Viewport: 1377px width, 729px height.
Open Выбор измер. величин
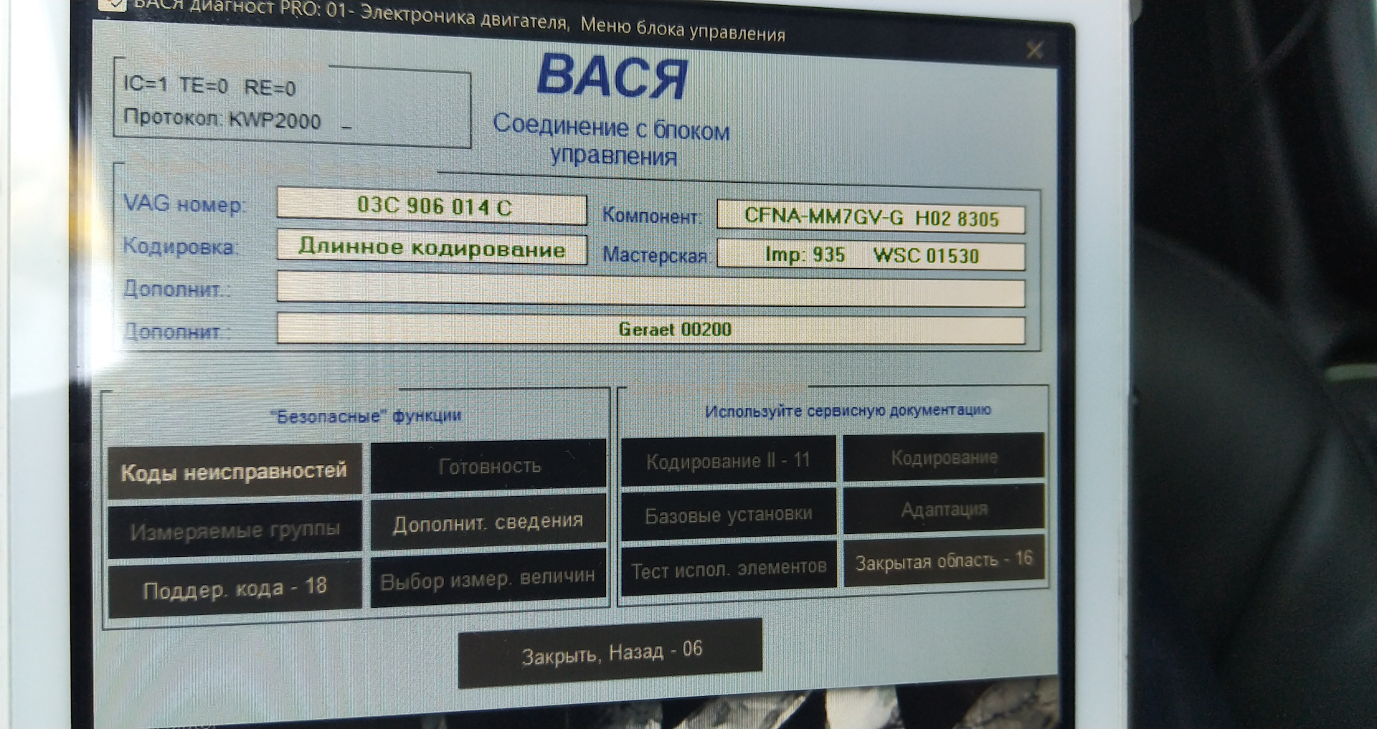tap(488, 579)
